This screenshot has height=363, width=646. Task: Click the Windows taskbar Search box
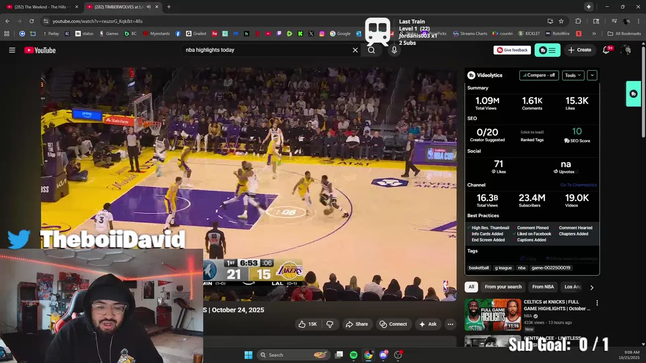coord(293,355)
